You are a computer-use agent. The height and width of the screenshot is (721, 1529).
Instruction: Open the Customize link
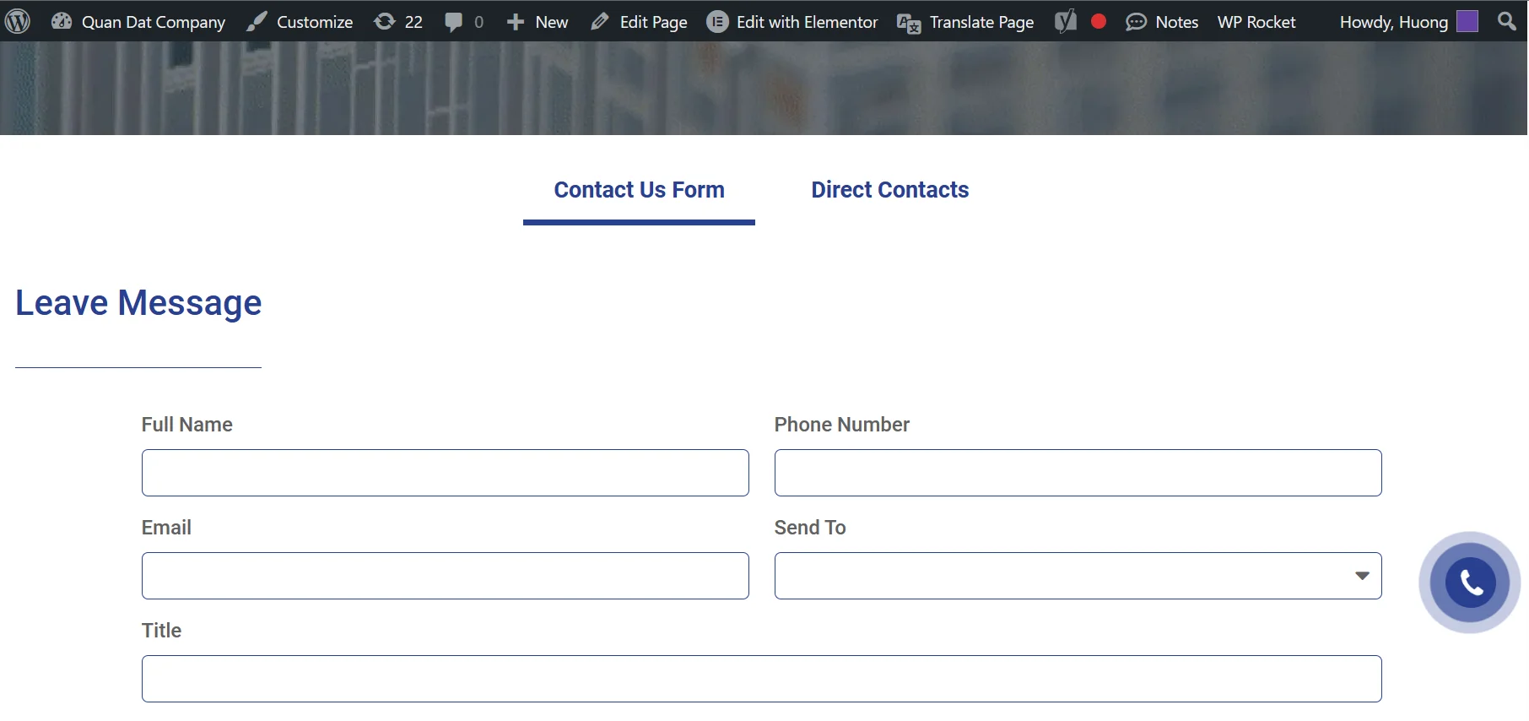point(300,21)
